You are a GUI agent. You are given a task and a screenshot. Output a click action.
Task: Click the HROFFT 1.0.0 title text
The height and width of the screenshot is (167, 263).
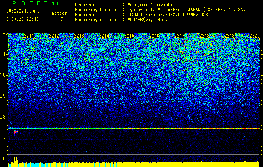click(x=33, y=3)
